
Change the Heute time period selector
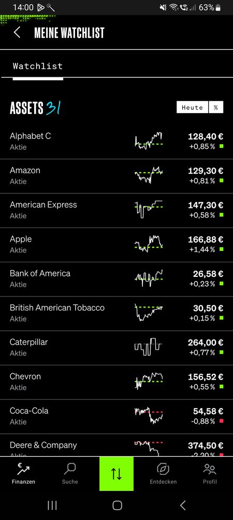(192, 107)
